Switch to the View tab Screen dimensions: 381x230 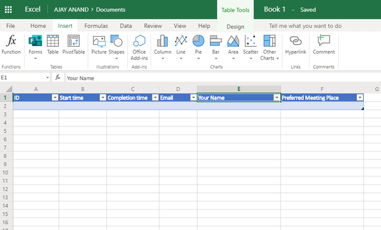180,26
